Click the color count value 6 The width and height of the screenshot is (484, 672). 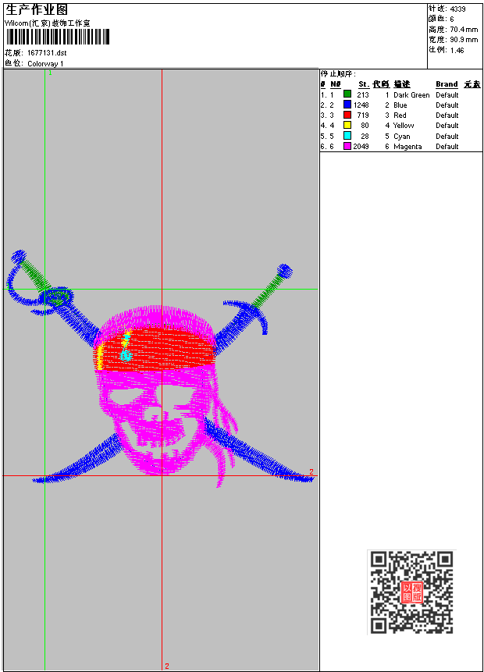452,19
